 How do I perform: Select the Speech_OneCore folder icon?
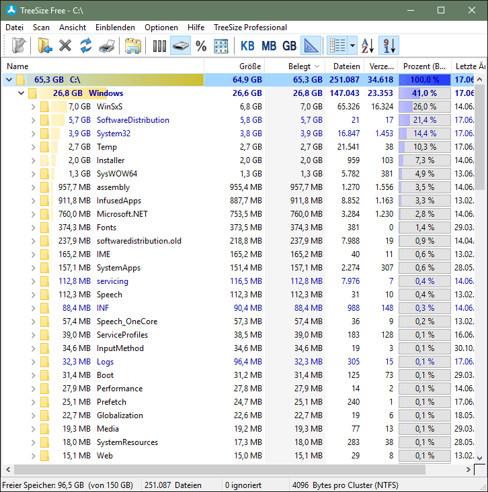[x=44, y=322]
